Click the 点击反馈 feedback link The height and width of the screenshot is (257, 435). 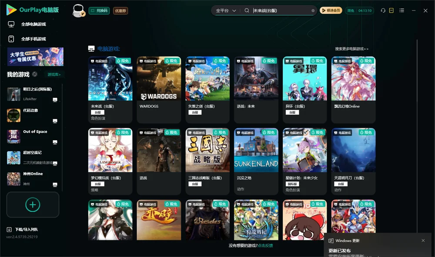265,245
